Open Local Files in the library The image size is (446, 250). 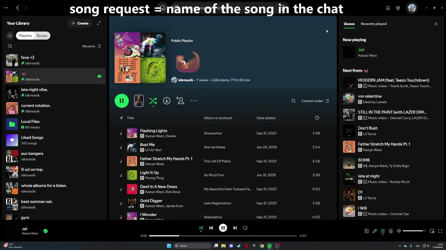[x=54, y=124]
